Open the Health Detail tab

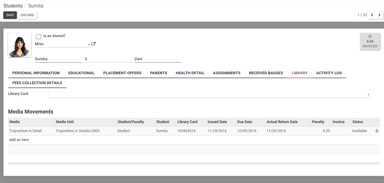pyautogui.click(x=190, y=73)
